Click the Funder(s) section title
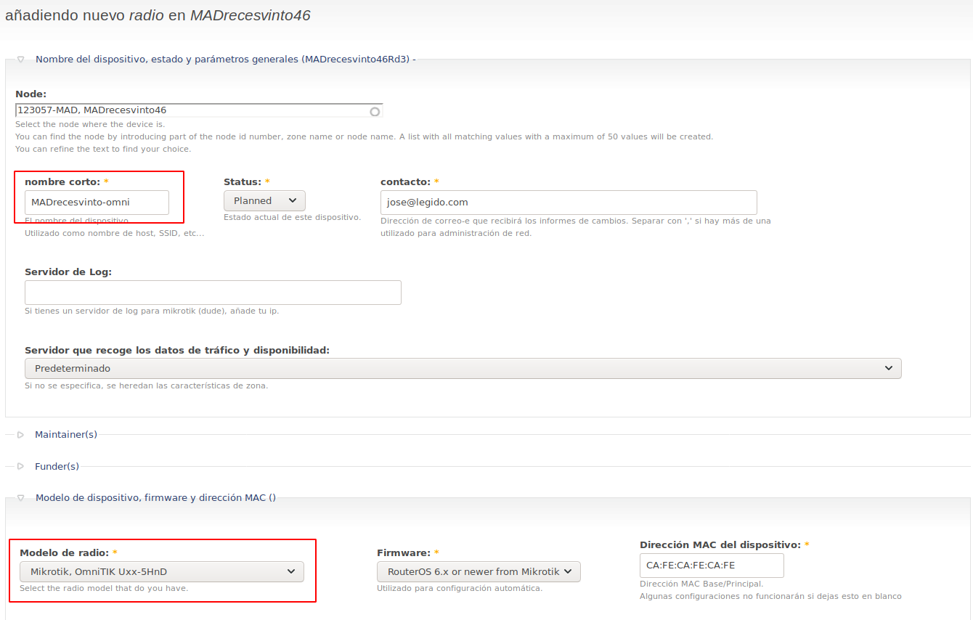The height and width of the screenshot is (620, 973). point(57,467)
